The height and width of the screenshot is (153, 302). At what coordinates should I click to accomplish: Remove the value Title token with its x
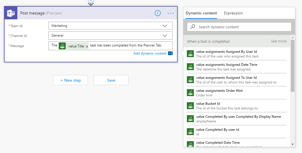point(87,46)
